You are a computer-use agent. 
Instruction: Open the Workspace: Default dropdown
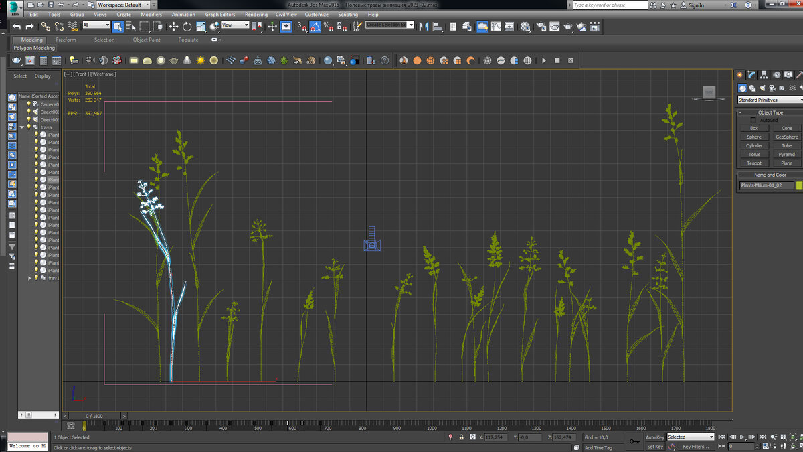(122, 5)
